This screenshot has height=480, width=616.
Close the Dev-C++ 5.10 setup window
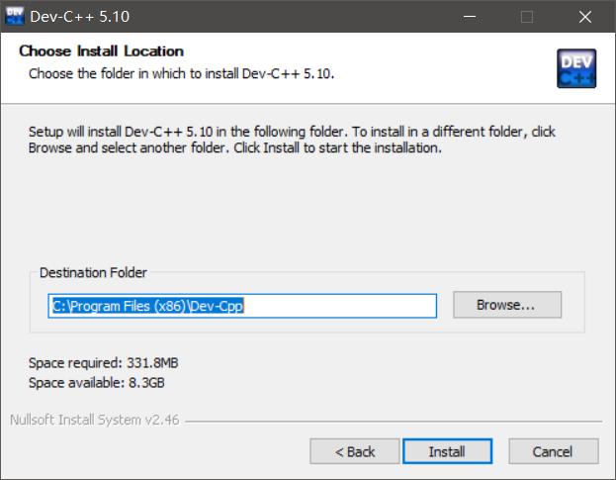(585, 17)
